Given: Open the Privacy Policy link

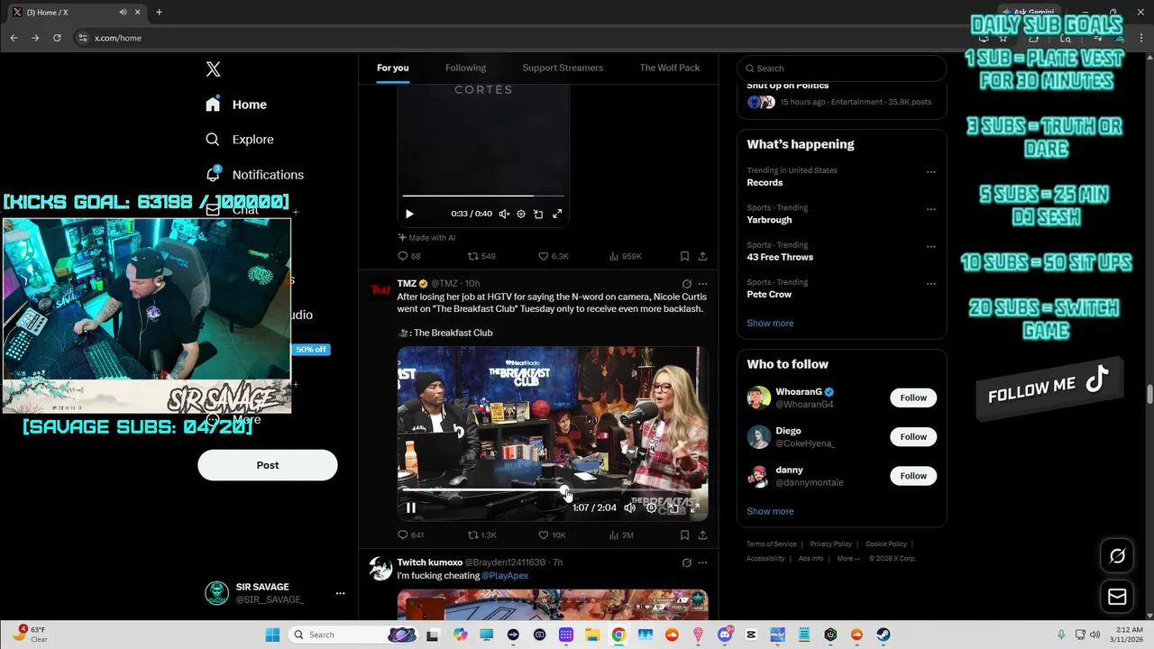Looking at the screenshot, I should [x=830, y=544].
